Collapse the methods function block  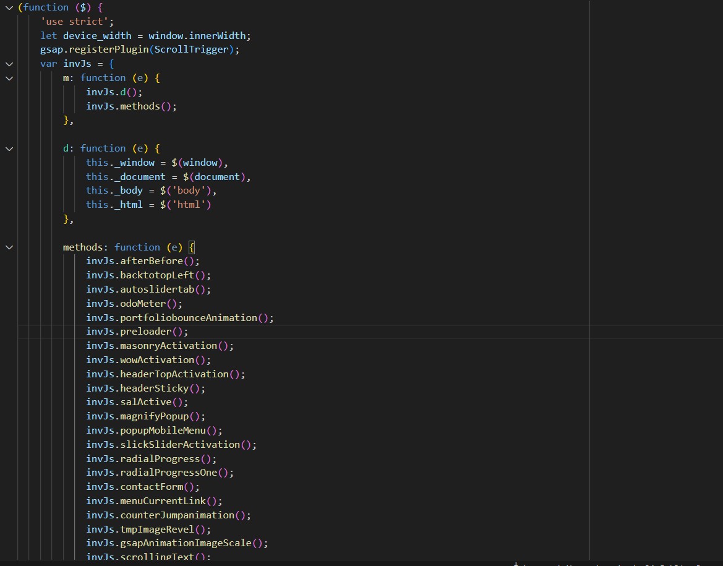(x=9, y=247)
